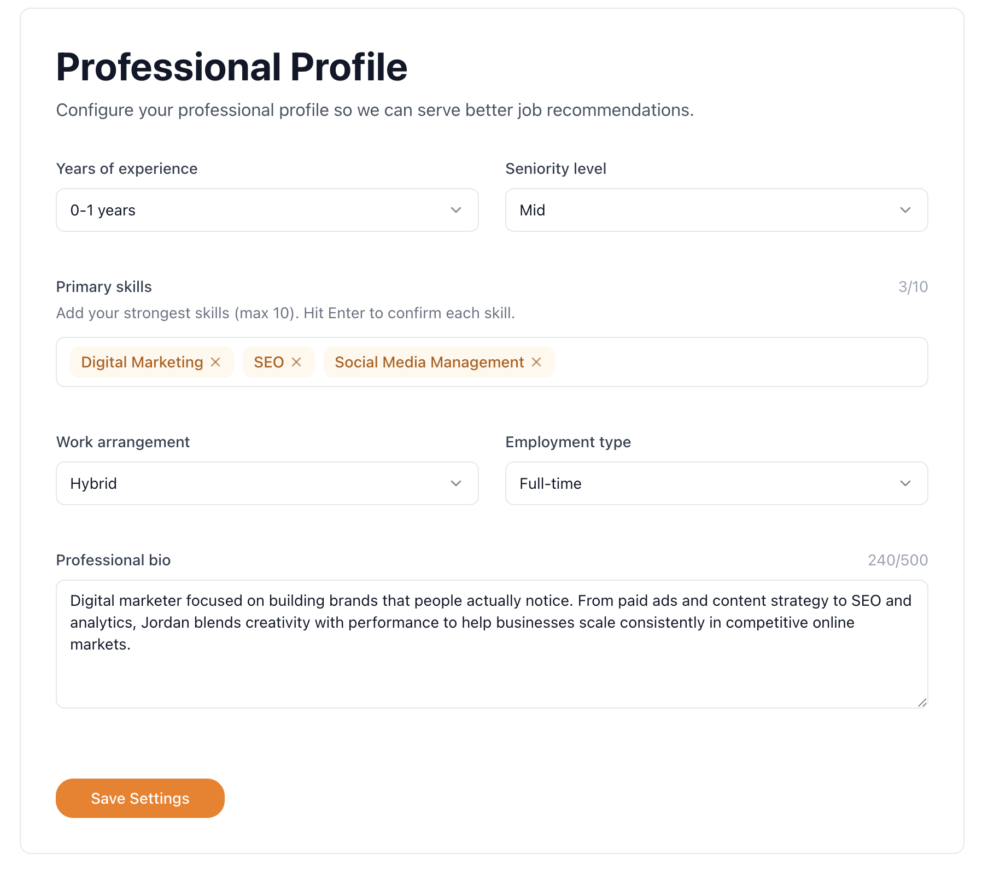Click the Work arrangement chevron arrow

click(456, 483)
